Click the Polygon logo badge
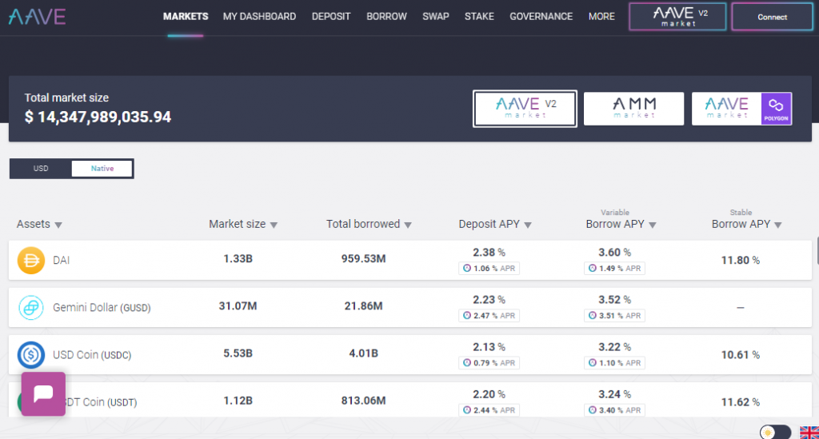819x439 pixels. click(776, 109)
